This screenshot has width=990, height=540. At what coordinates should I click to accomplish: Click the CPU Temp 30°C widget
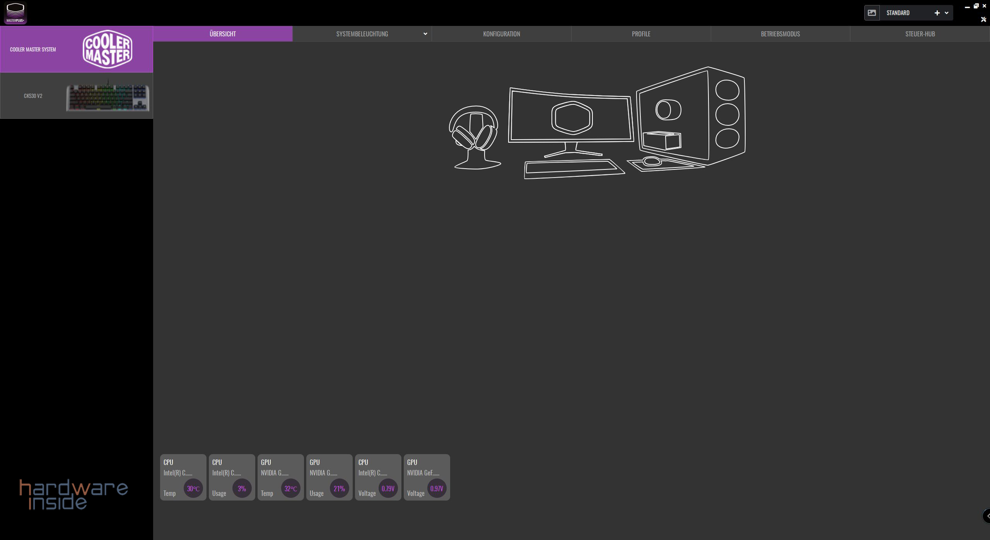183,477
